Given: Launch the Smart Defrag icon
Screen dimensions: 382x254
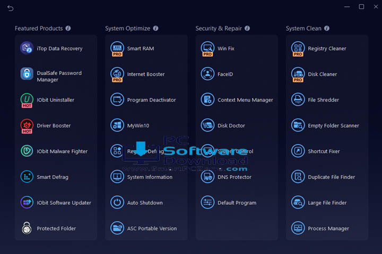Looking at the screenshot, I should coord(27,177).
